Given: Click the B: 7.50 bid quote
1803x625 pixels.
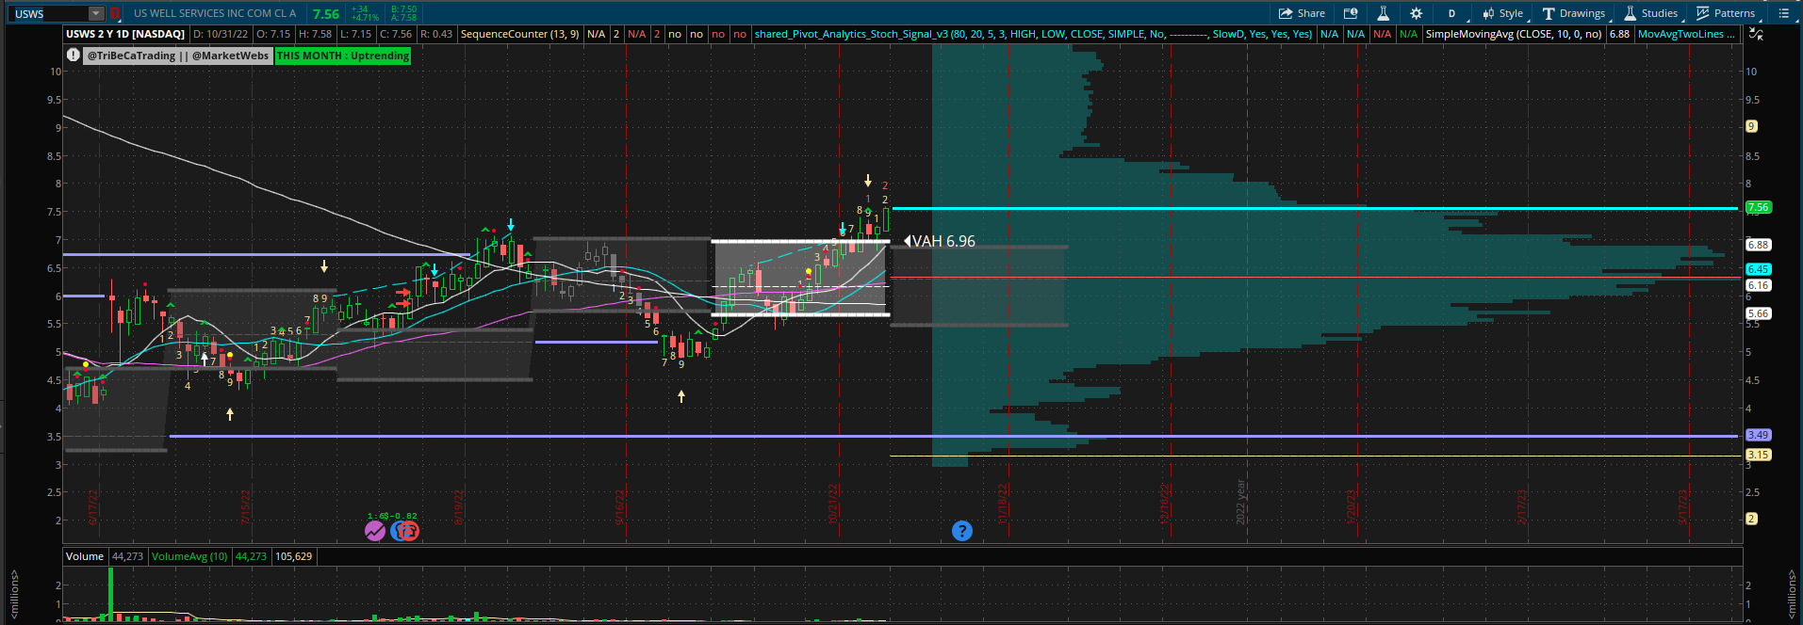Looking at the screenshot, I should click(x=404, y=8).
